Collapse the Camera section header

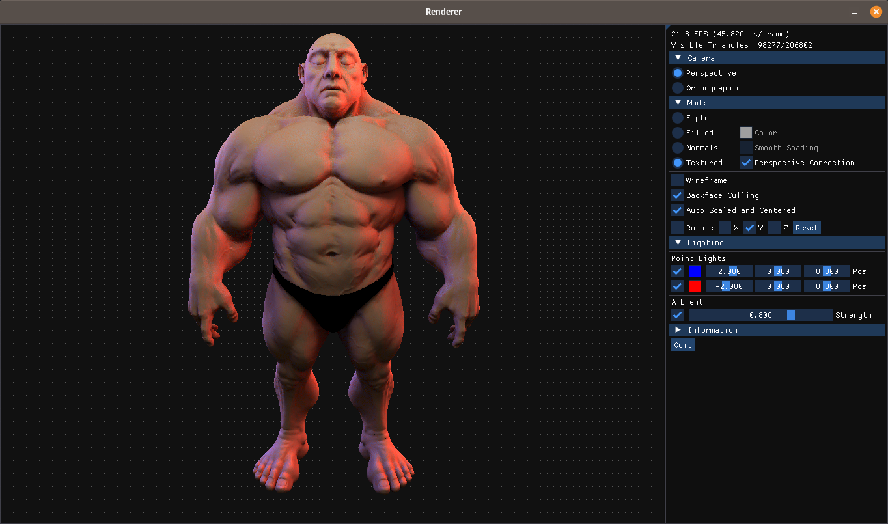point(777,58)
